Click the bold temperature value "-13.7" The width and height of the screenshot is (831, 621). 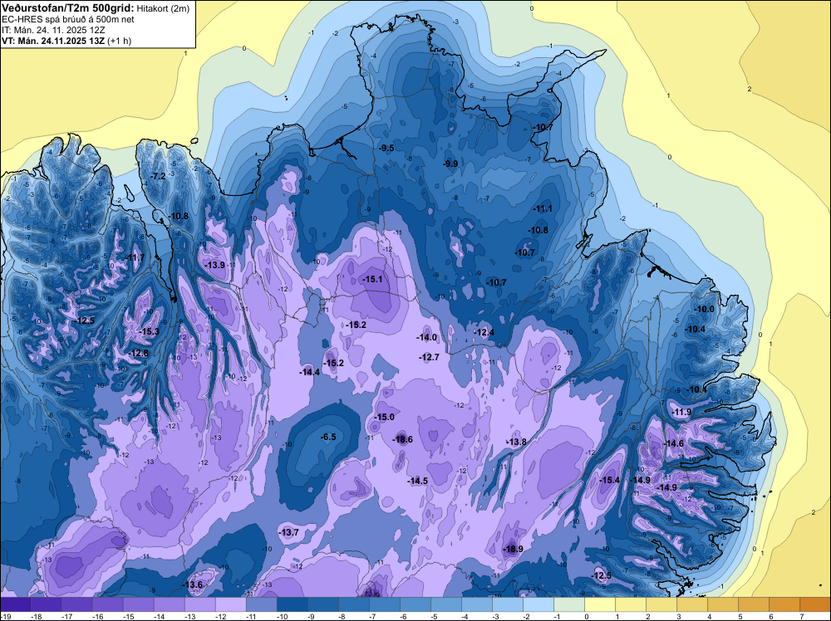pyautogui.click(x=289, y=532)
